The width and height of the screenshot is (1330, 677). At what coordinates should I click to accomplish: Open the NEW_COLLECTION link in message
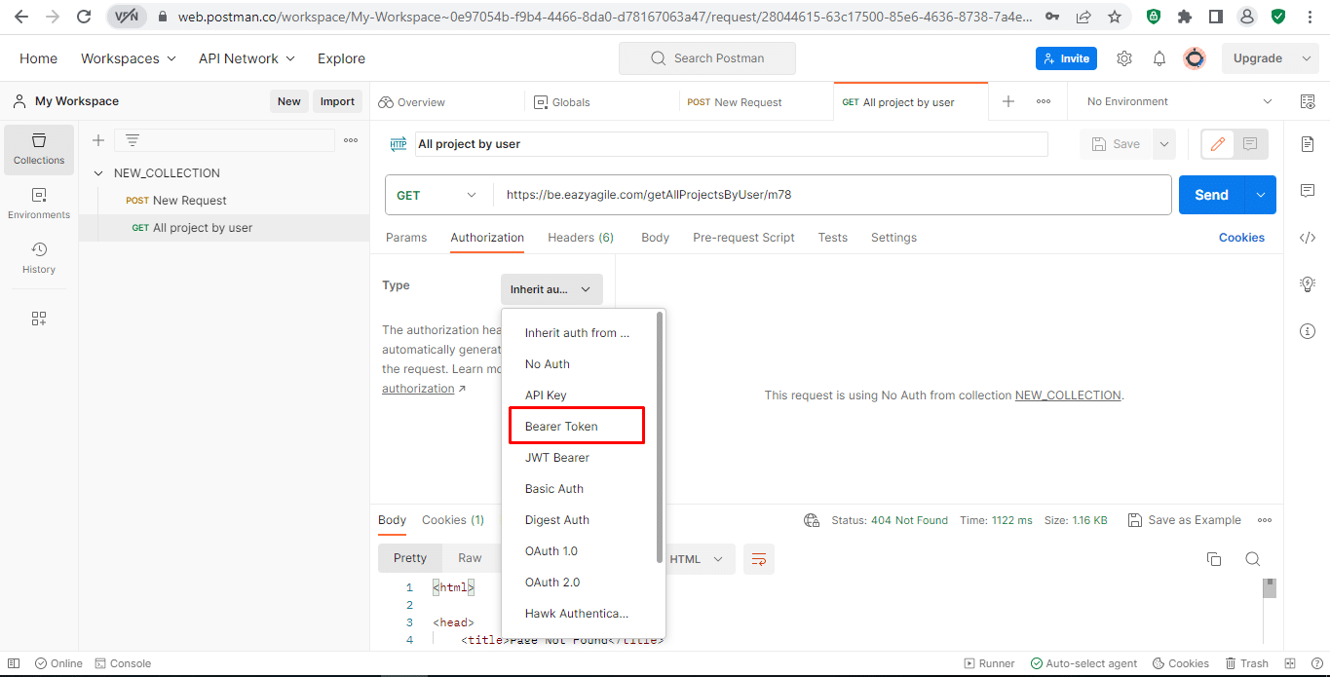(x=1068, y=395)
